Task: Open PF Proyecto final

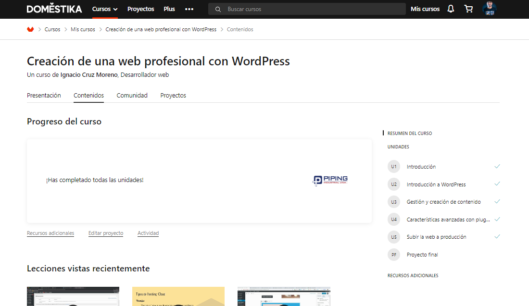Action: (422, 255)
